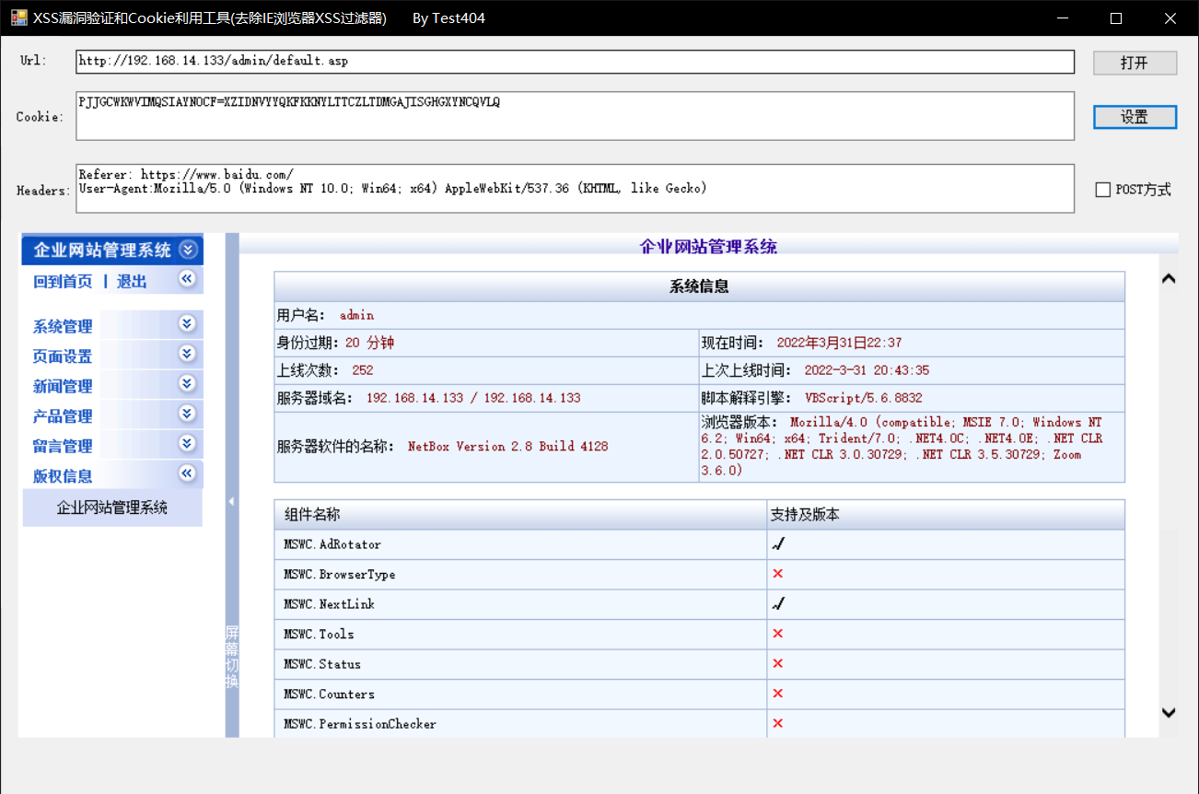Click the MSWC.AdRotator row name
The width and height of the screenshot is (1199, 794).
pos(332,544)
